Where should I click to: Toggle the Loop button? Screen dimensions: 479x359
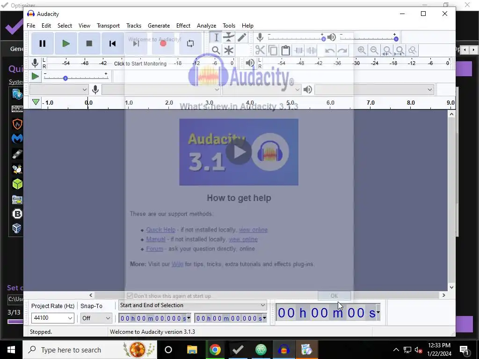[190, 43]
